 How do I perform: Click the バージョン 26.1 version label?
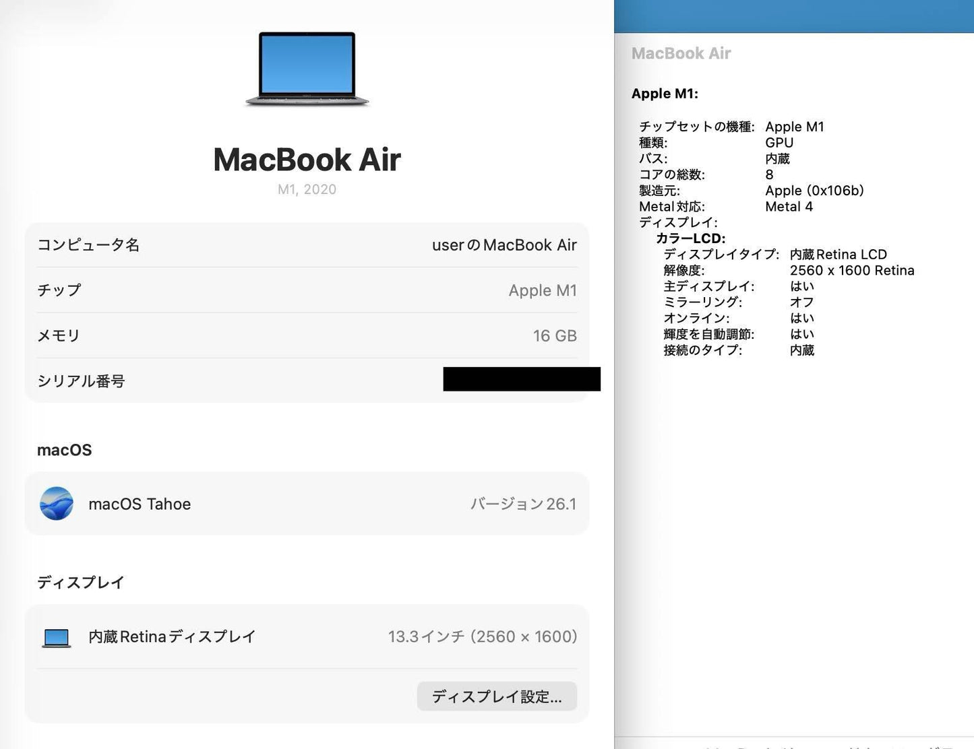click(524, 503)
